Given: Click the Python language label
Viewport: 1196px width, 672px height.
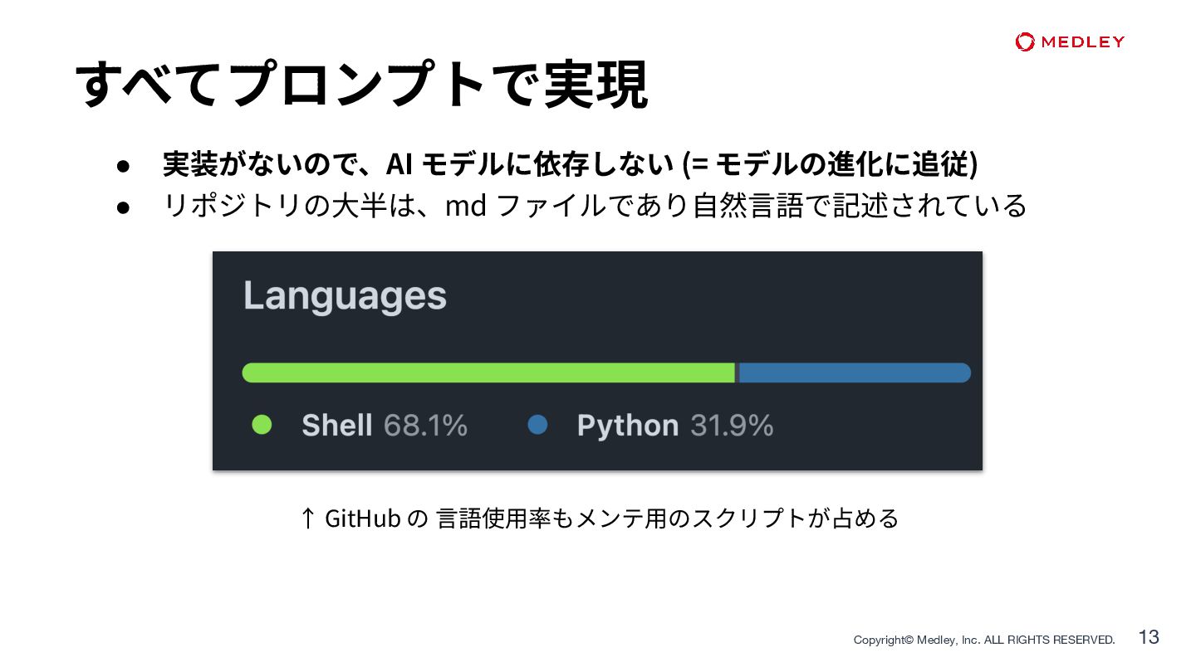Looking at the screenshot, I should [627, 426].
